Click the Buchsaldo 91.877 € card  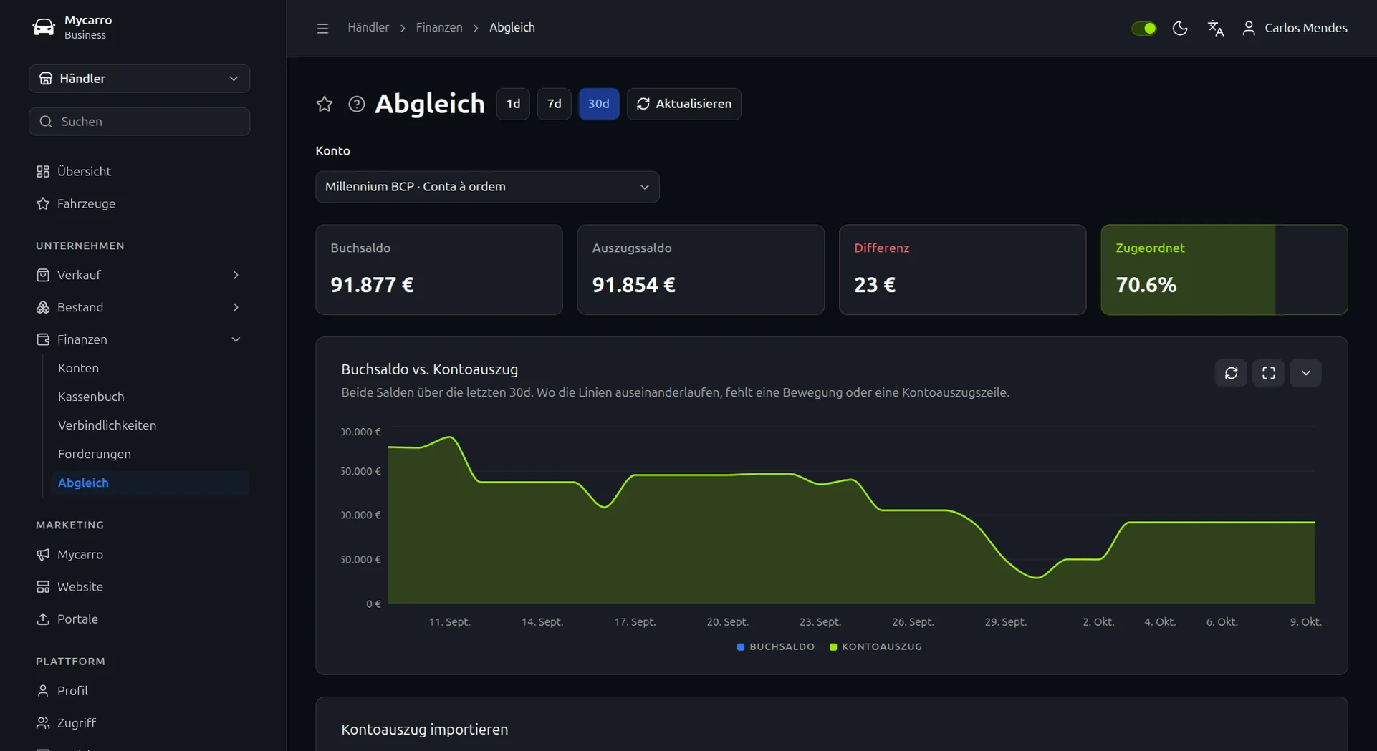pyautogui.click(x=439, y=270)
